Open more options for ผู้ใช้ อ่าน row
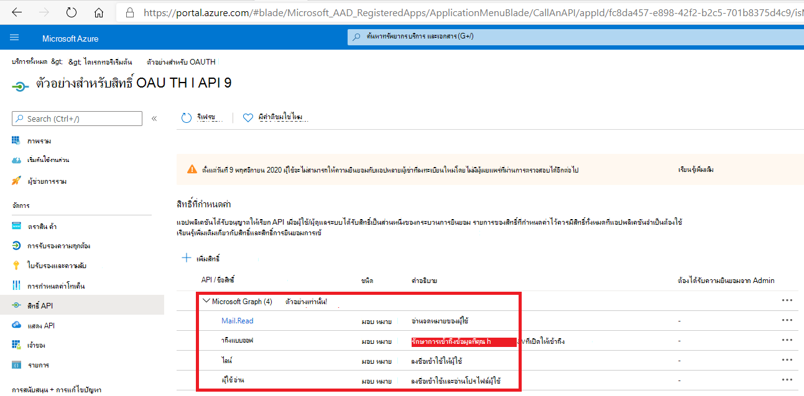The height and width of the screenshot is (396, 804). click(787, 380)
